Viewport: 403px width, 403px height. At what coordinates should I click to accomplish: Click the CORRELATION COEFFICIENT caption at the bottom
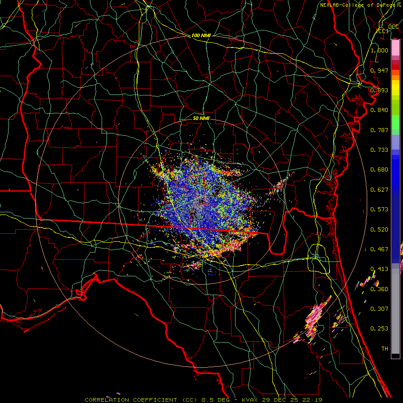[131, 400]
